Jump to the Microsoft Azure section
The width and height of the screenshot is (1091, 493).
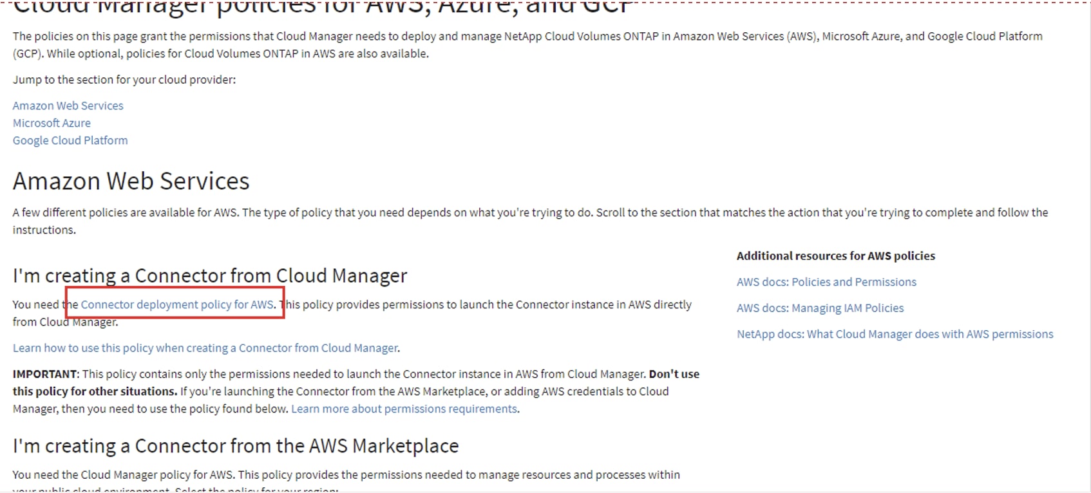point(52,123)
